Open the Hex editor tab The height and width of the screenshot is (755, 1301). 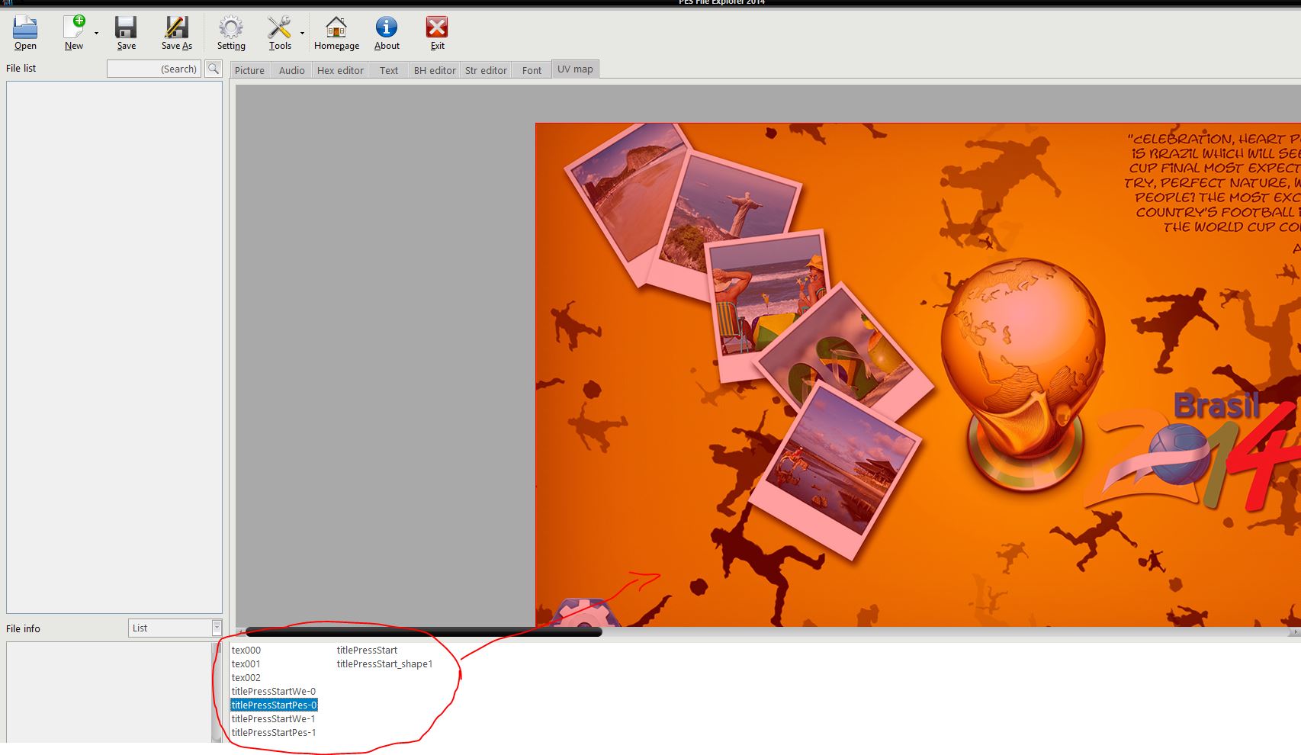pyautogui.click(x=340, y=70)
